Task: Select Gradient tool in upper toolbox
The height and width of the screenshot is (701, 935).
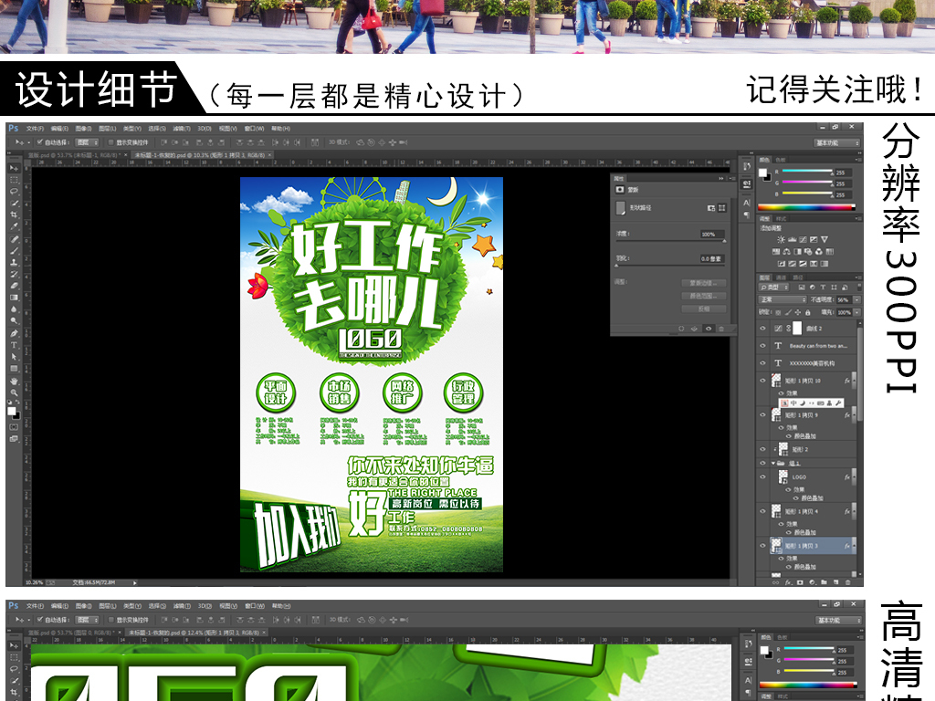Action: tap(14, 298)
